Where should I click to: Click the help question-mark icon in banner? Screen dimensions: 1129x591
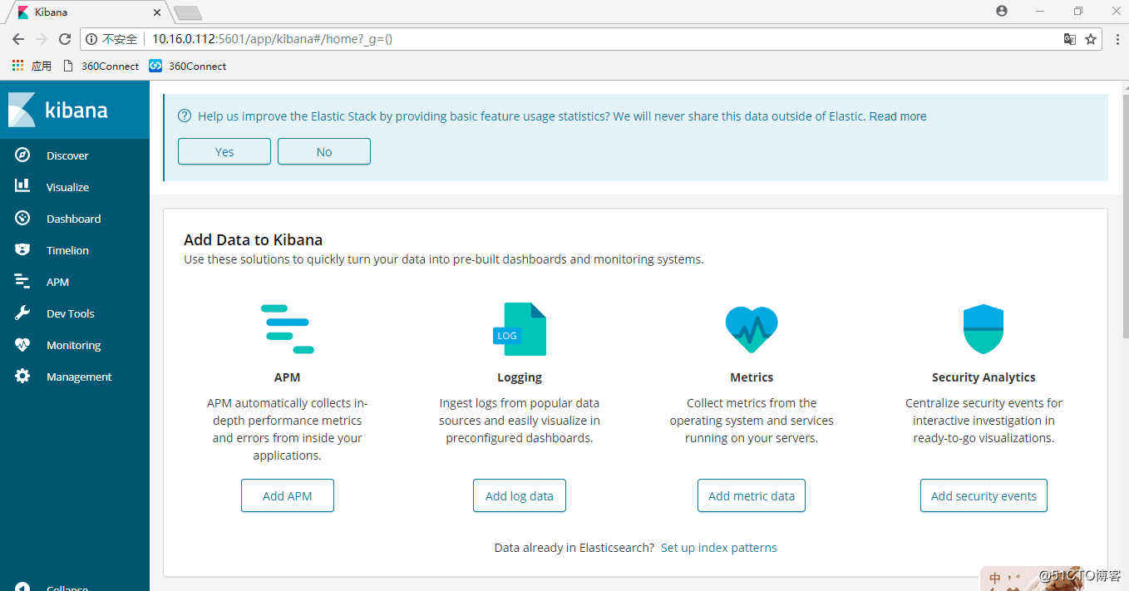[x=185, y=116]
